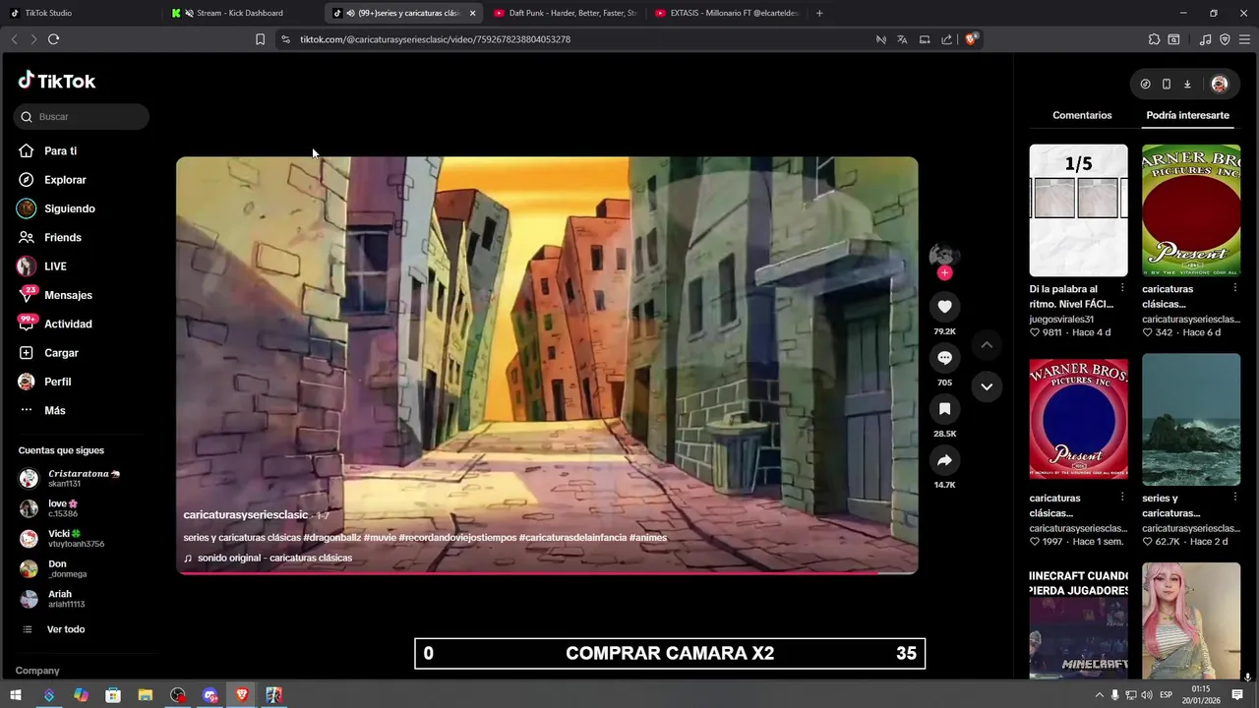
Task: Click the video progress bar
Action: pos(547,572)
